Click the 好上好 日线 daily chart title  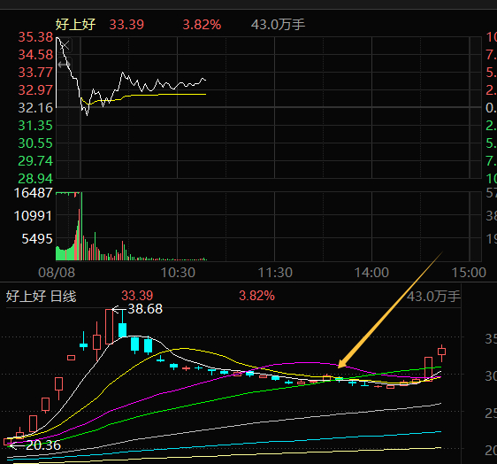tap(42, 297)
